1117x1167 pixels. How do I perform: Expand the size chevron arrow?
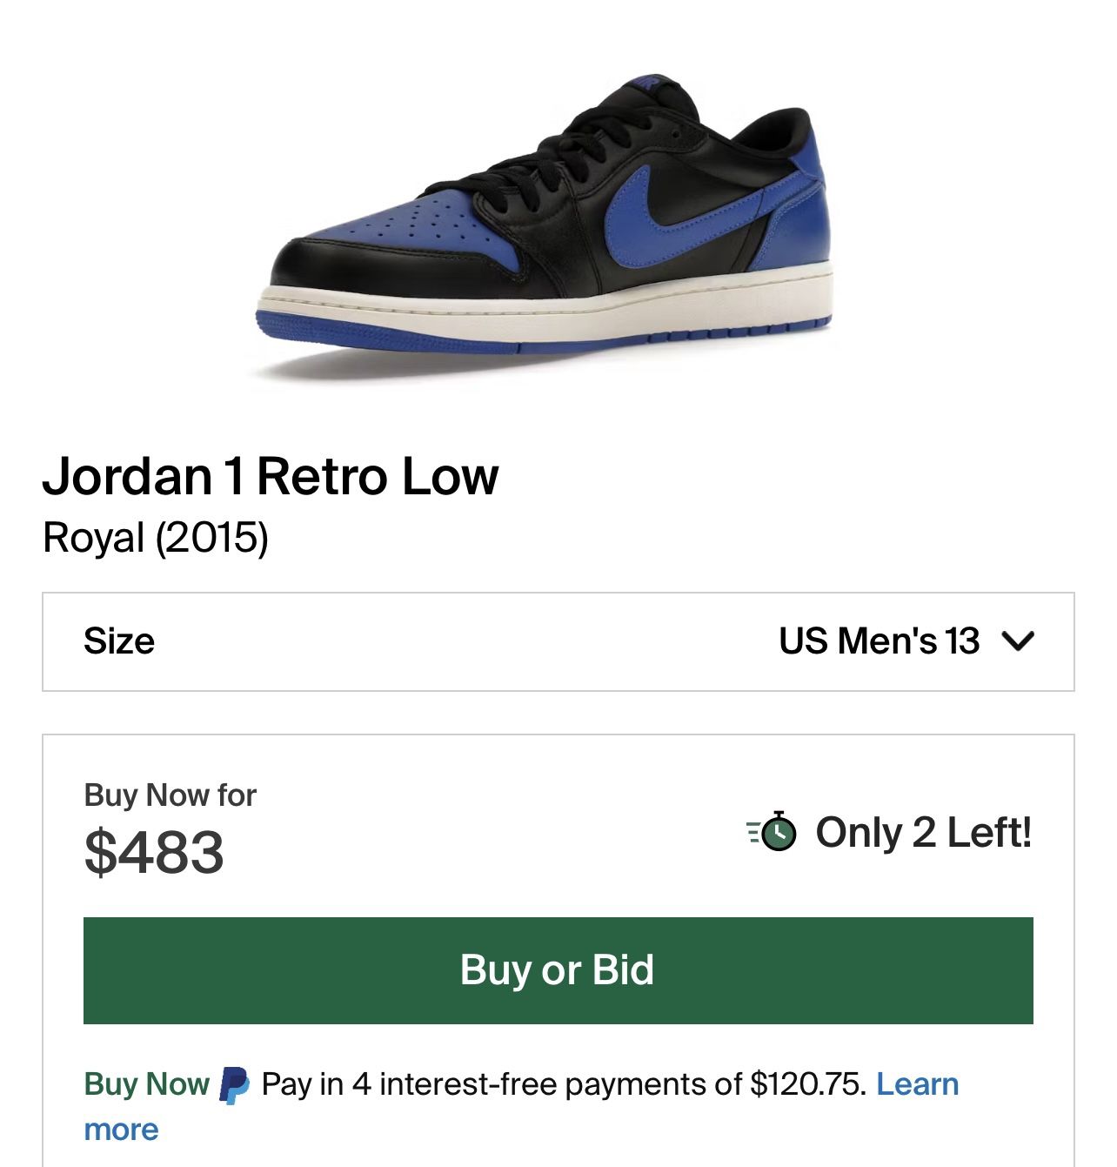[x=1017, y=641]
